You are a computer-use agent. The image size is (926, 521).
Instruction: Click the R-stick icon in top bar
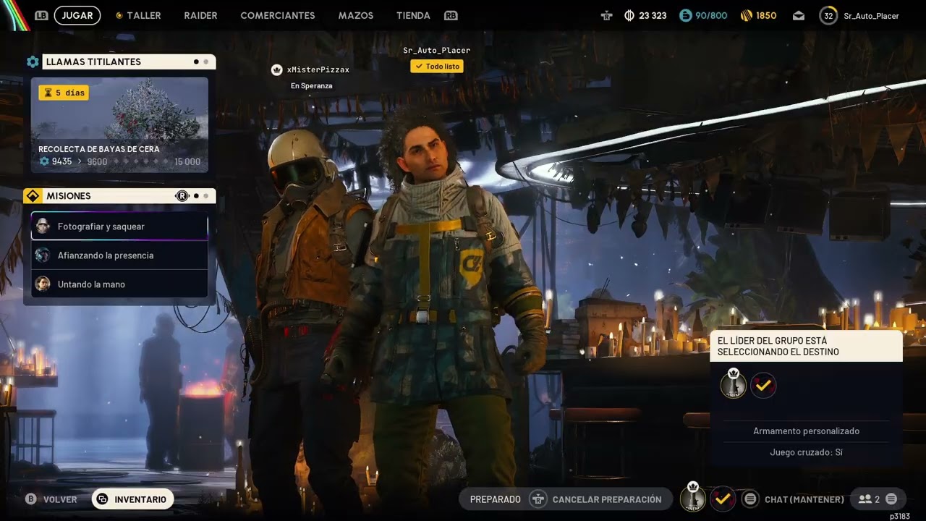coord(606,15)
